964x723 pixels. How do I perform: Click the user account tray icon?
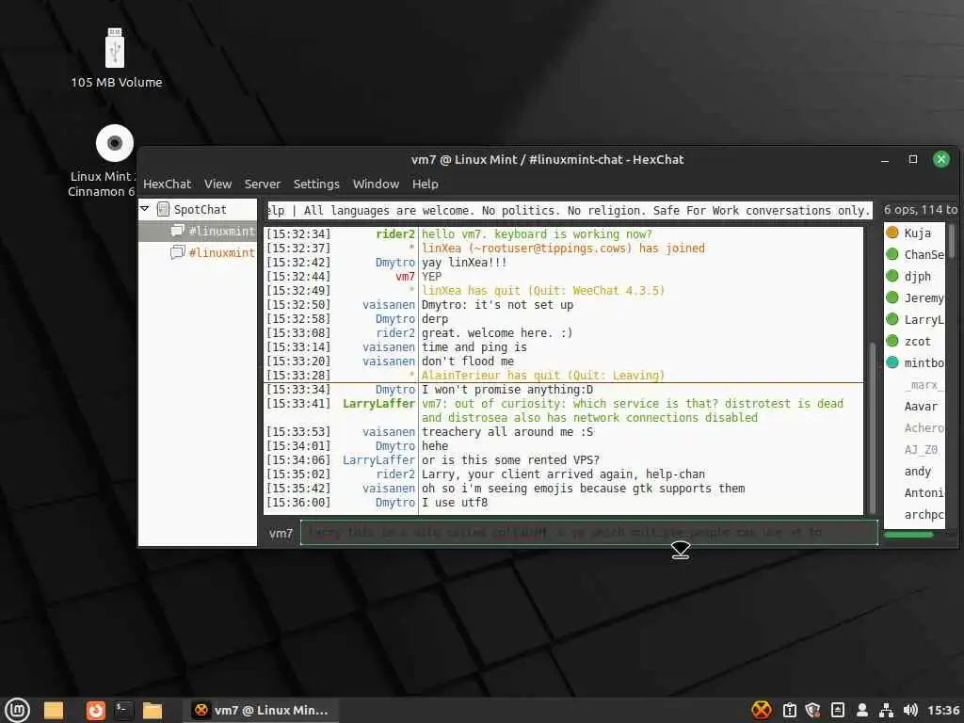(862, 710)
